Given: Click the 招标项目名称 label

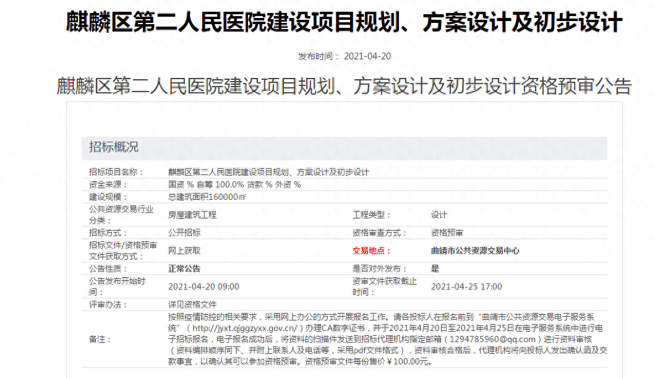Looking at the screenshot, I should [x=116, y=172].
